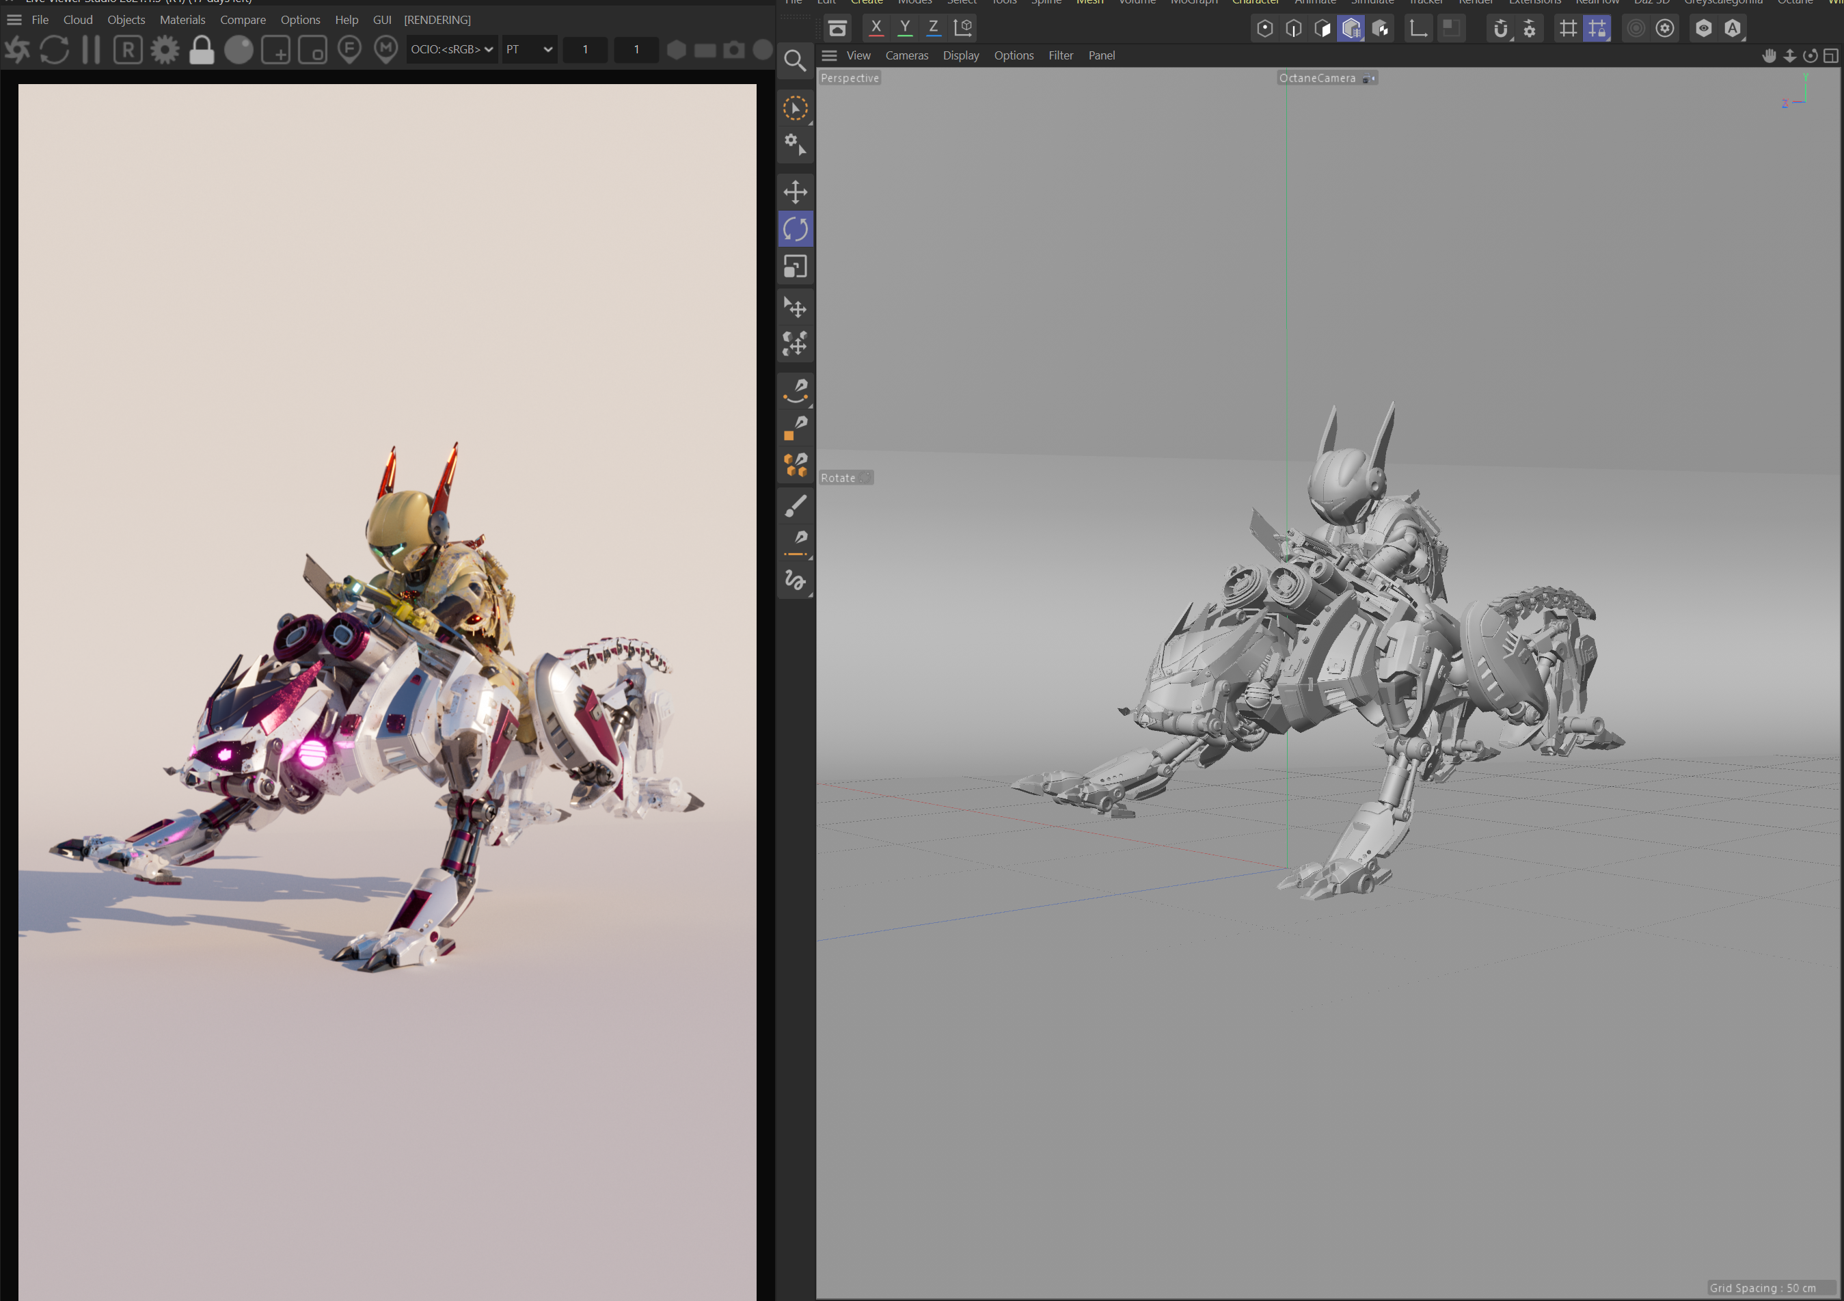Select the Rotate tool
The height and width of the screenshot is (1301, 1844).
795,229
